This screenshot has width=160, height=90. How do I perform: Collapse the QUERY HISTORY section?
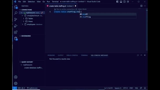(x=20, y=62)
